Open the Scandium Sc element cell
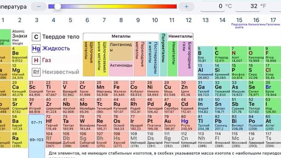 [36, 89]
